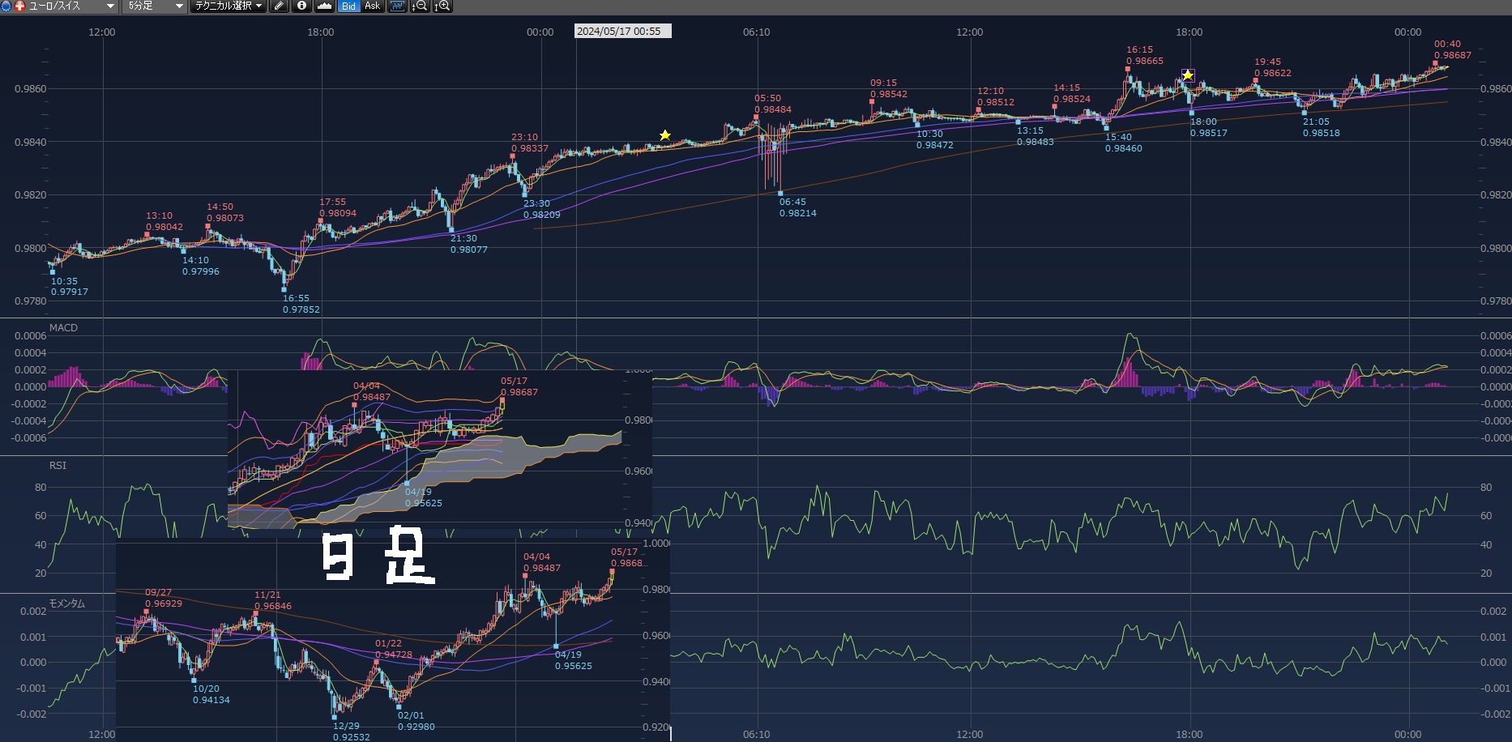
Task: Expand the テクニカル選択 menu
Action: click(229, 6)
